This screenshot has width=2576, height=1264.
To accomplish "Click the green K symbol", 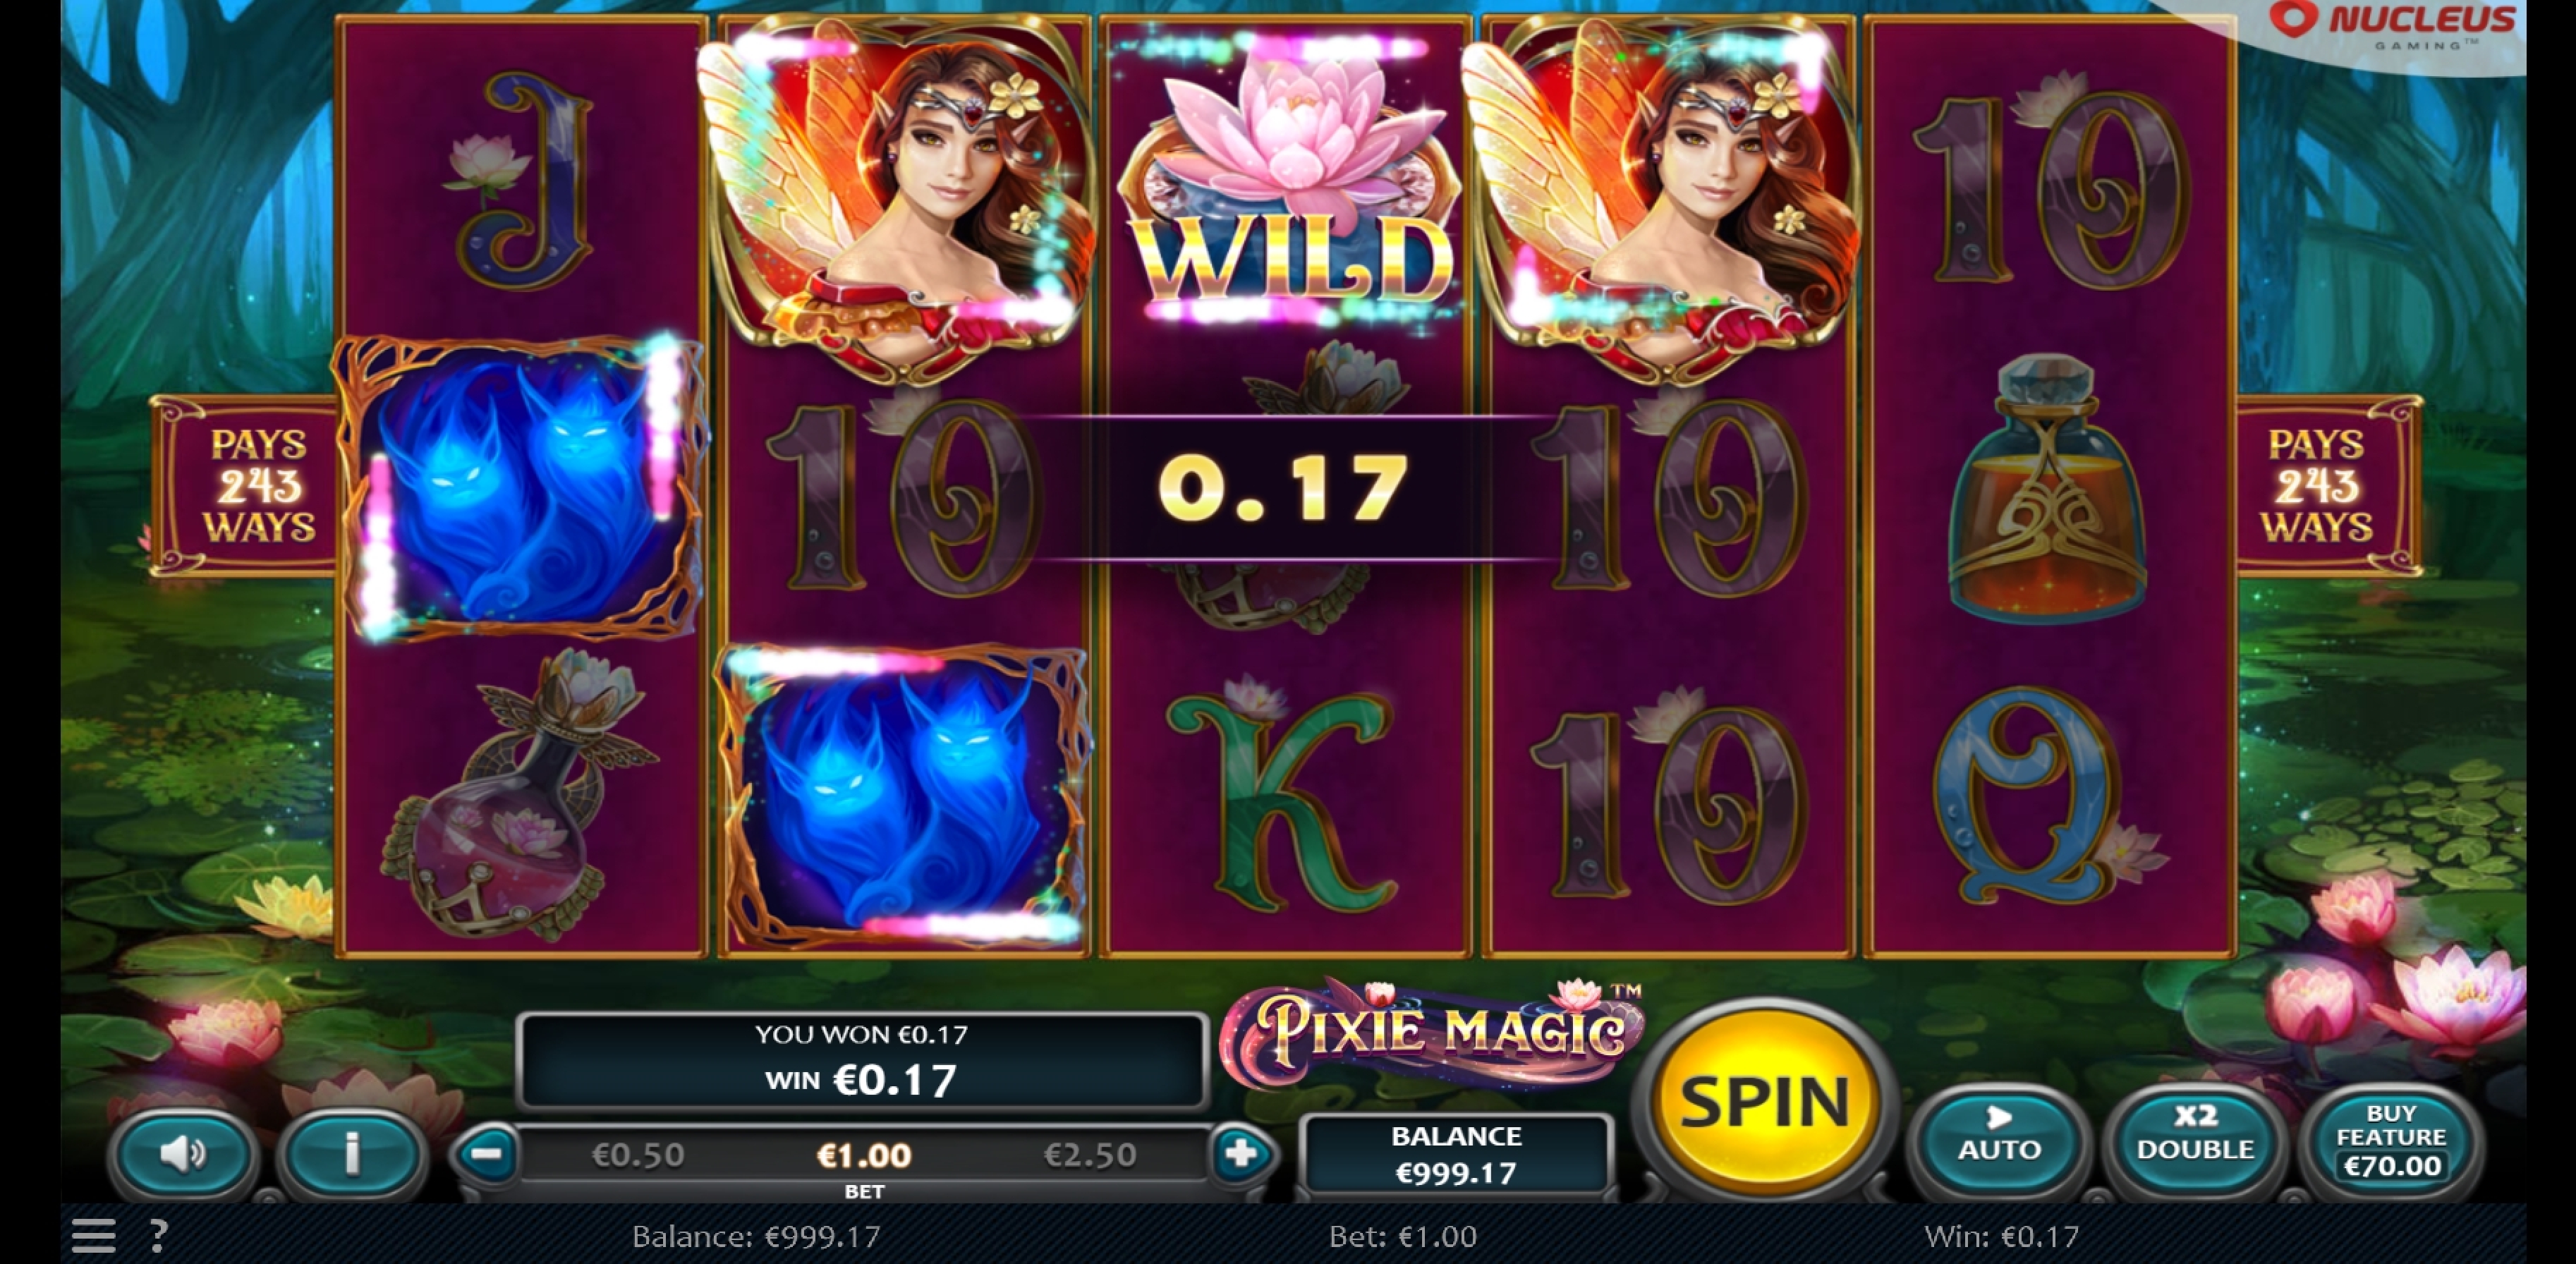I will (x=1283, y=796).
